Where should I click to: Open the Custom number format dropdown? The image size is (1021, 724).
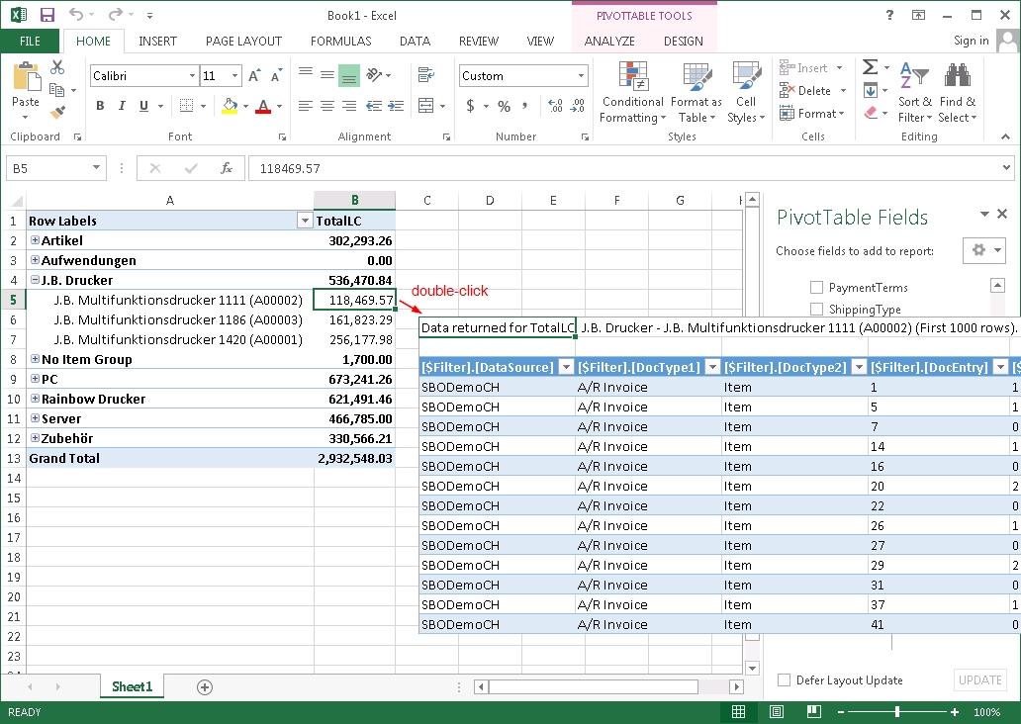click(x=581, y=75)
